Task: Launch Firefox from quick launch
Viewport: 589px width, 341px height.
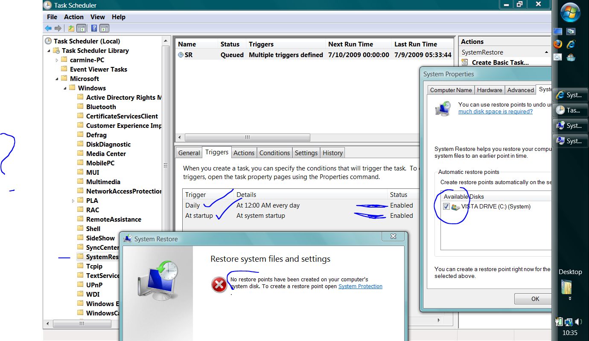Action: point(557,44)
